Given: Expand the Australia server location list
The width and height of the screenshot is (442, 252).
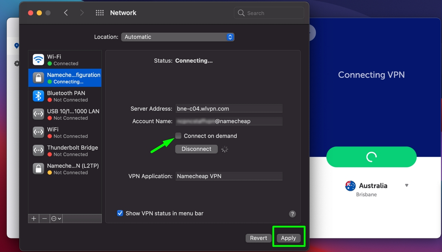Looking at the screenshot, I should click(406, 185).
